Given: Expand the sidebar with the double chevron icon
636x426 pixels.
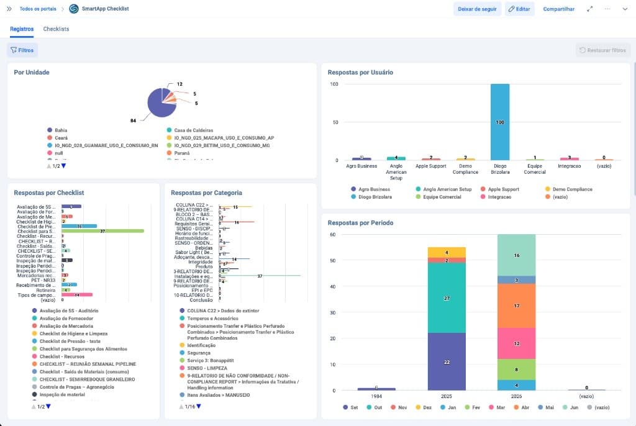Looking at the screenshot, I should point(9,9).
